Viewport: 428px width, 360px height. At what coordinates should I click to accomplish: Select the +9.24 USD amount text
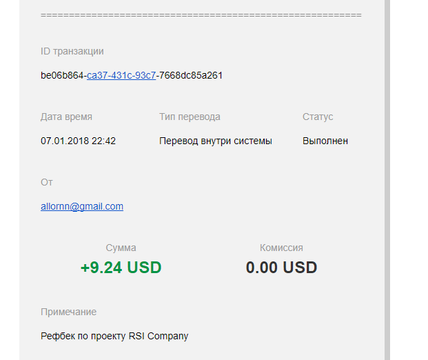[121, 267]
